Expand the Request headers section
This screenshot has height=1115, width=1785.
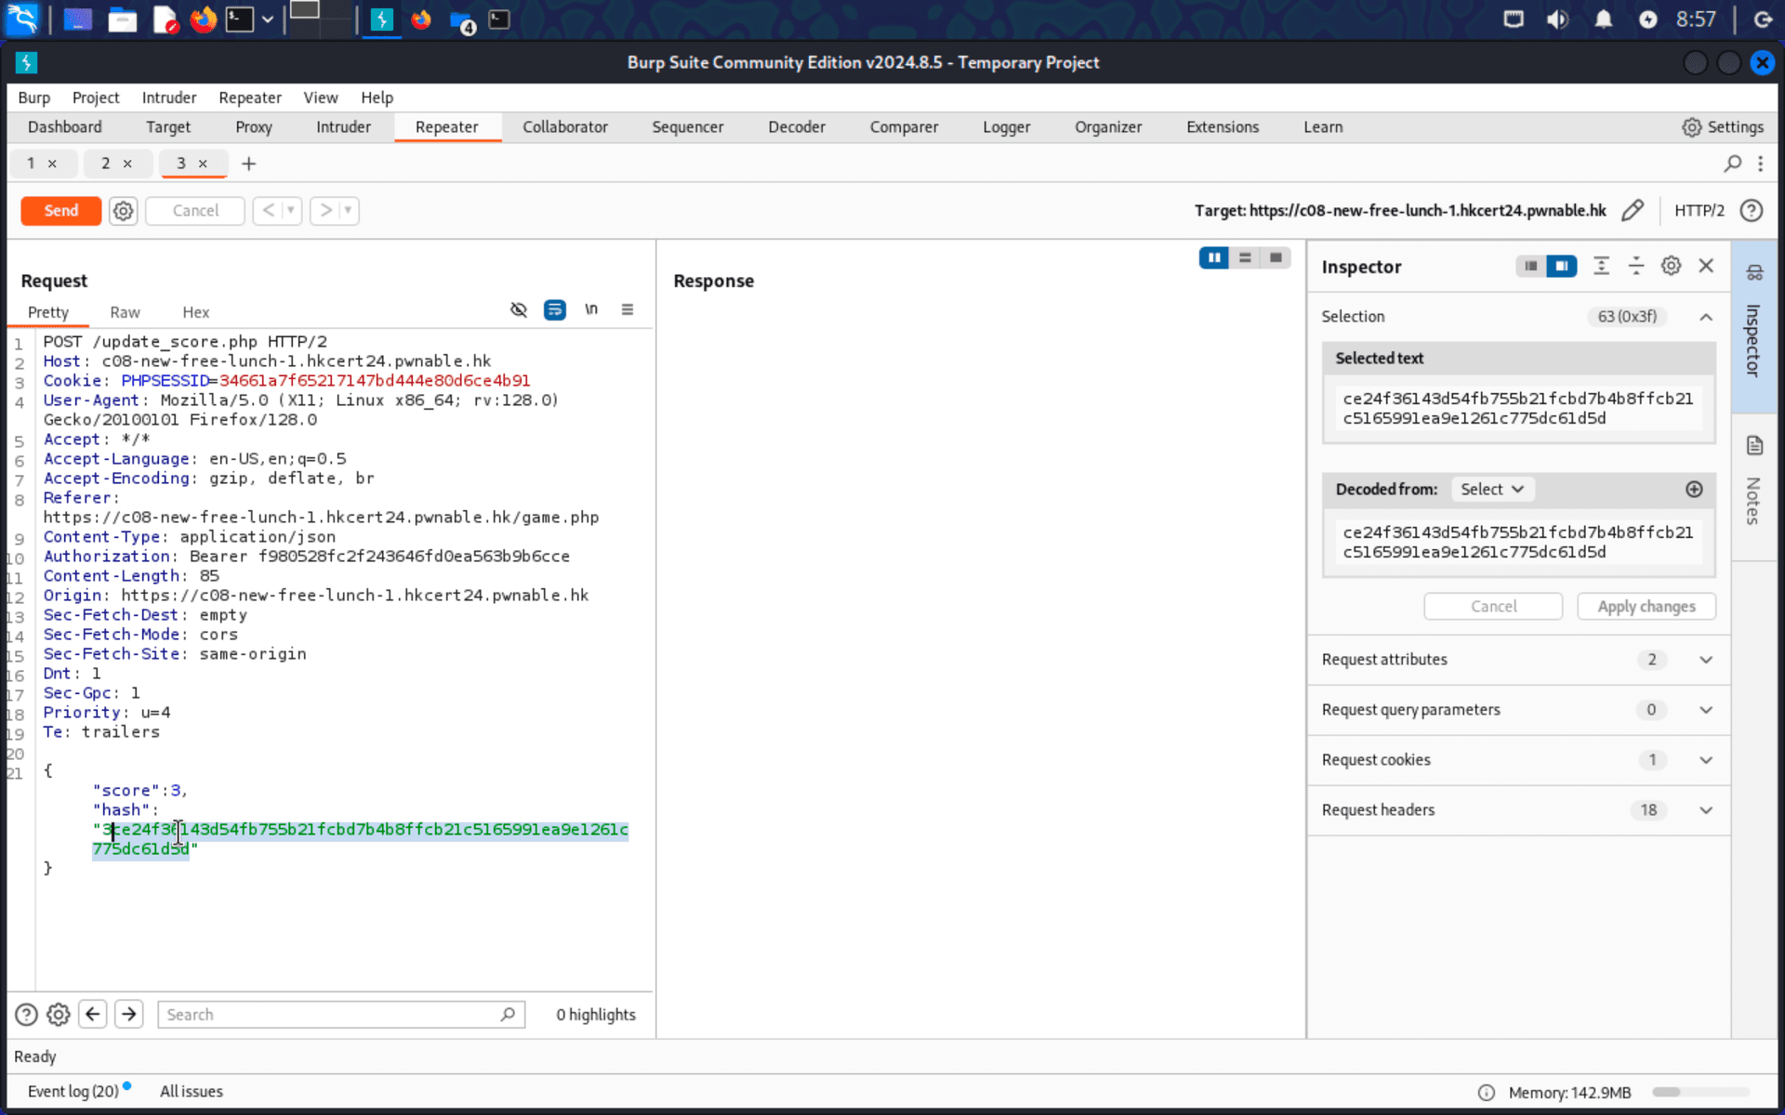pyautogui.click(x=1705, y=810)
